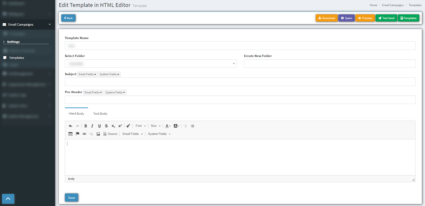Click the undo arrow icon
Image resolution: width=425 pixels, height=206 pixels.
pos(70,126)
